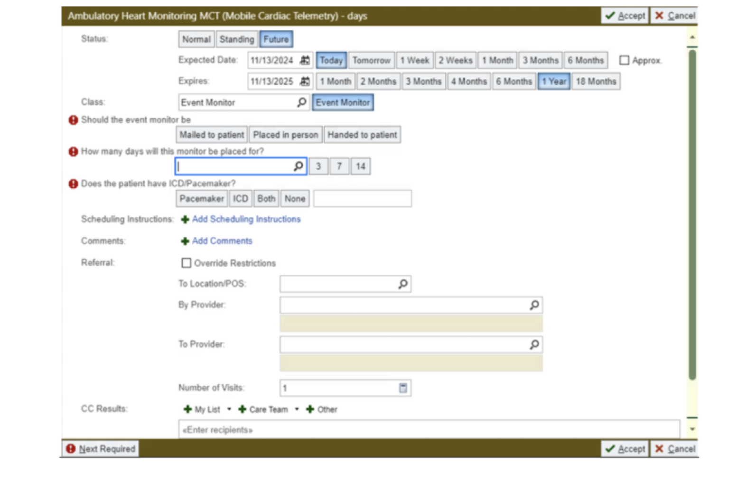Expand the Care Team dropdown arrow
Image resolution: width=729 pixels, height=482 pixels.
point(297,409)
